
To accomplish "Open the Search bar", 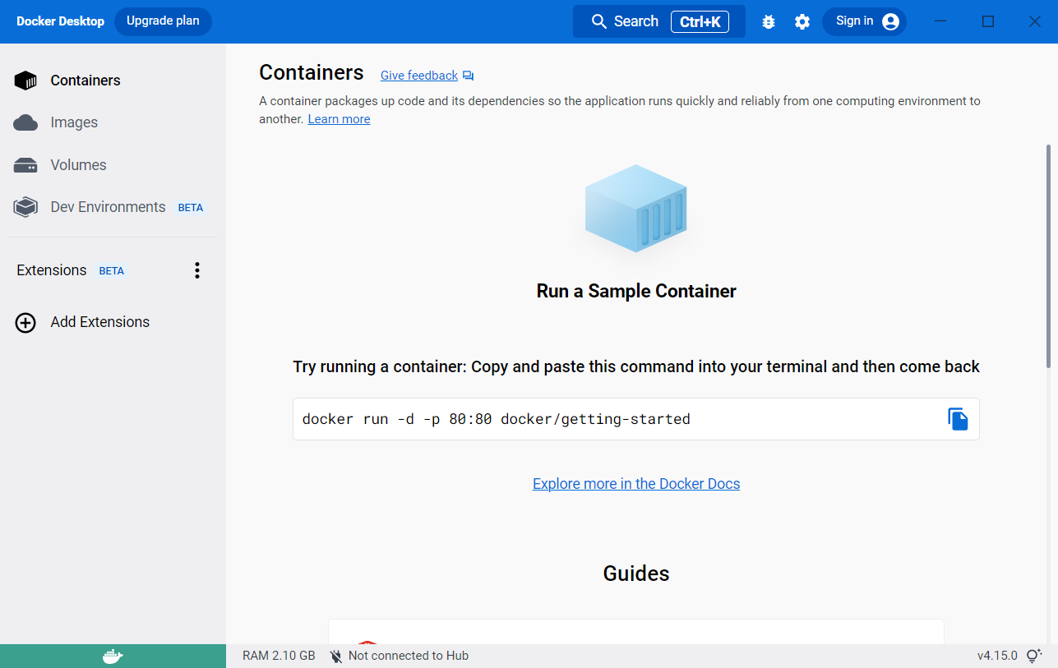I will point(659,21).
